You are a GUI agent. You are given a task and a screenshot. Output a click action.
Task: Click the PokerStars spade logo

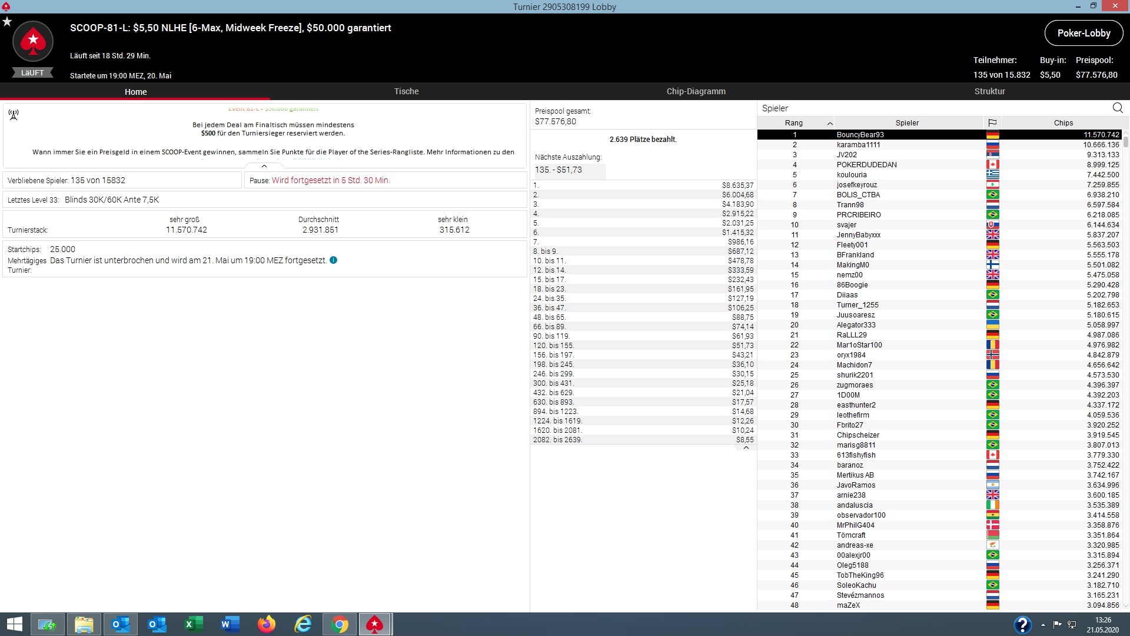pos(33,41)
